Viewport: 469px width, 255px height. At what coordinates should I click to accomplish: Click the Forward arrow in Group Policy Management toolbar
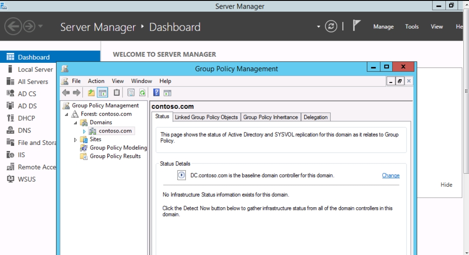click(x=77, y=93)
